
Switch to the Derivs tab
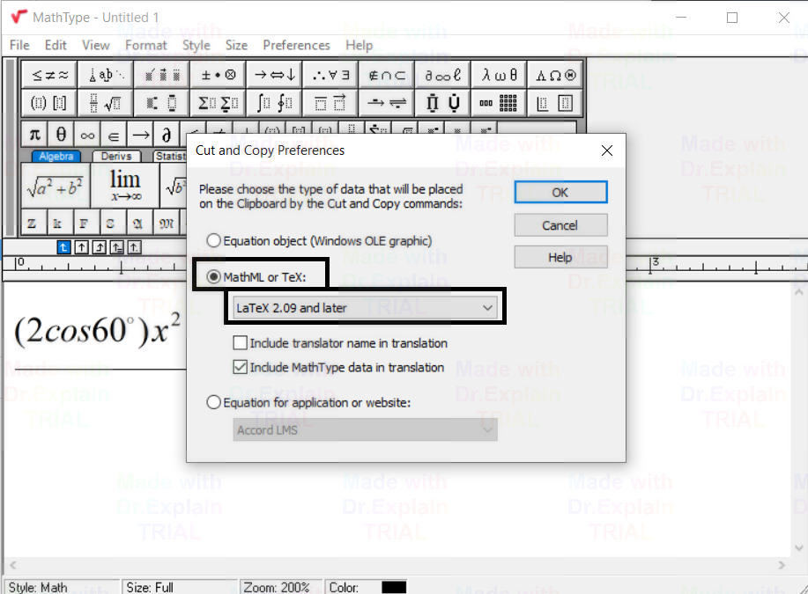(x=116, y=156)
